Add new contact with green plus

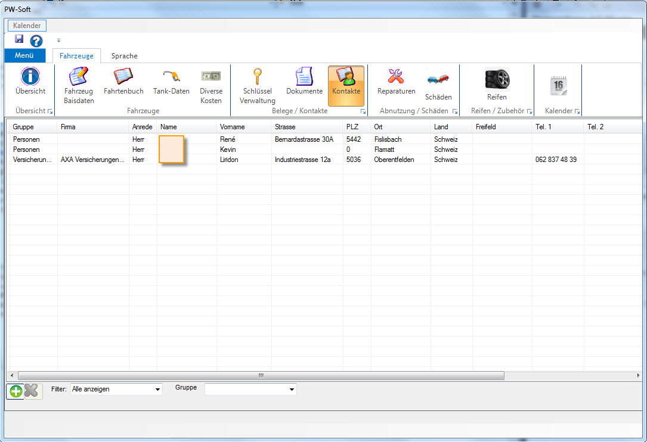pyautogui.click(x=16, y=391)
